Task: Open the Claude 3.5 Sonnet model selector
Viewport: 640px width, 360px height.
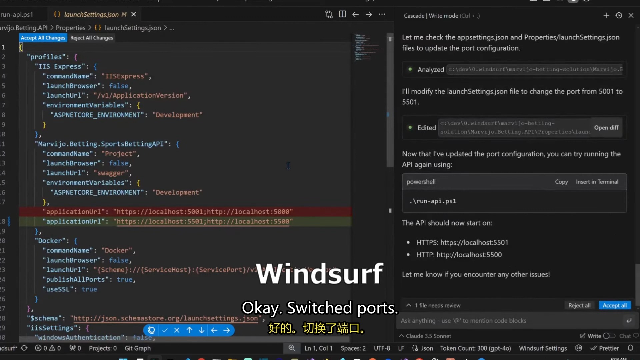Action: pyautogui.click(x=428, y=336)
